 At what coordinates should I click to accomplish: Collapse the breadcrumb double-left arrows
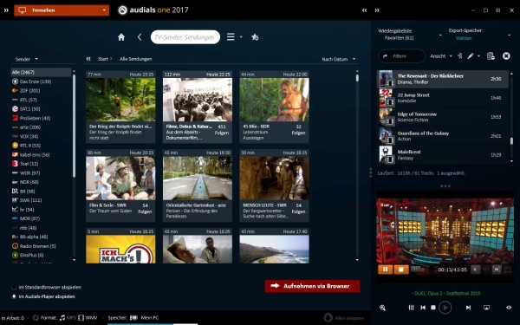88,59
